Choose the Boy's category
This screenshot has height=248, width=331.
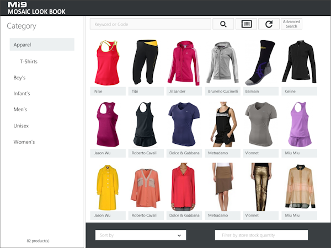pyautogui.click(x=20, y=78)
